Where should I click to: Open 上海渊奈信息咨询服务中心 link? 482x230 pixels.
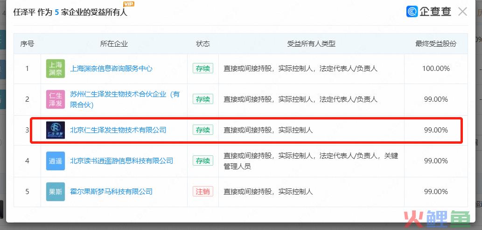[x=111, y=69]
